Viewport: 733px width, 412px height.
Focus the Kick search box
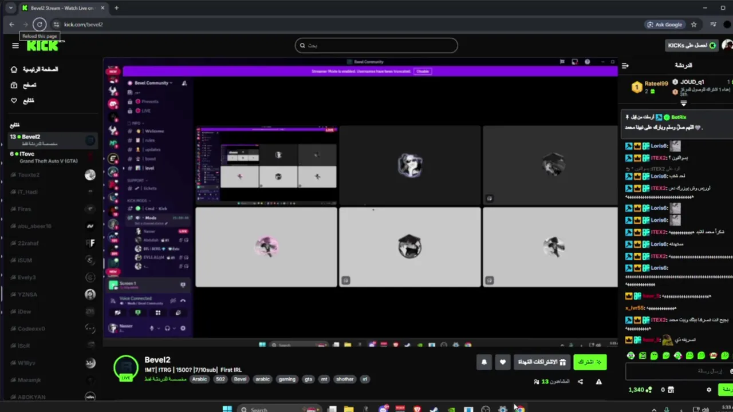tap(376, 46)
